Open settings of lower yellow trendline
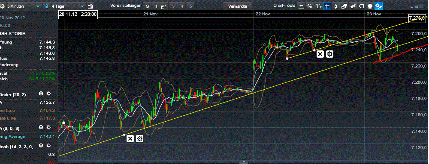Screen dimensions: 429x164 pos(139,139)
